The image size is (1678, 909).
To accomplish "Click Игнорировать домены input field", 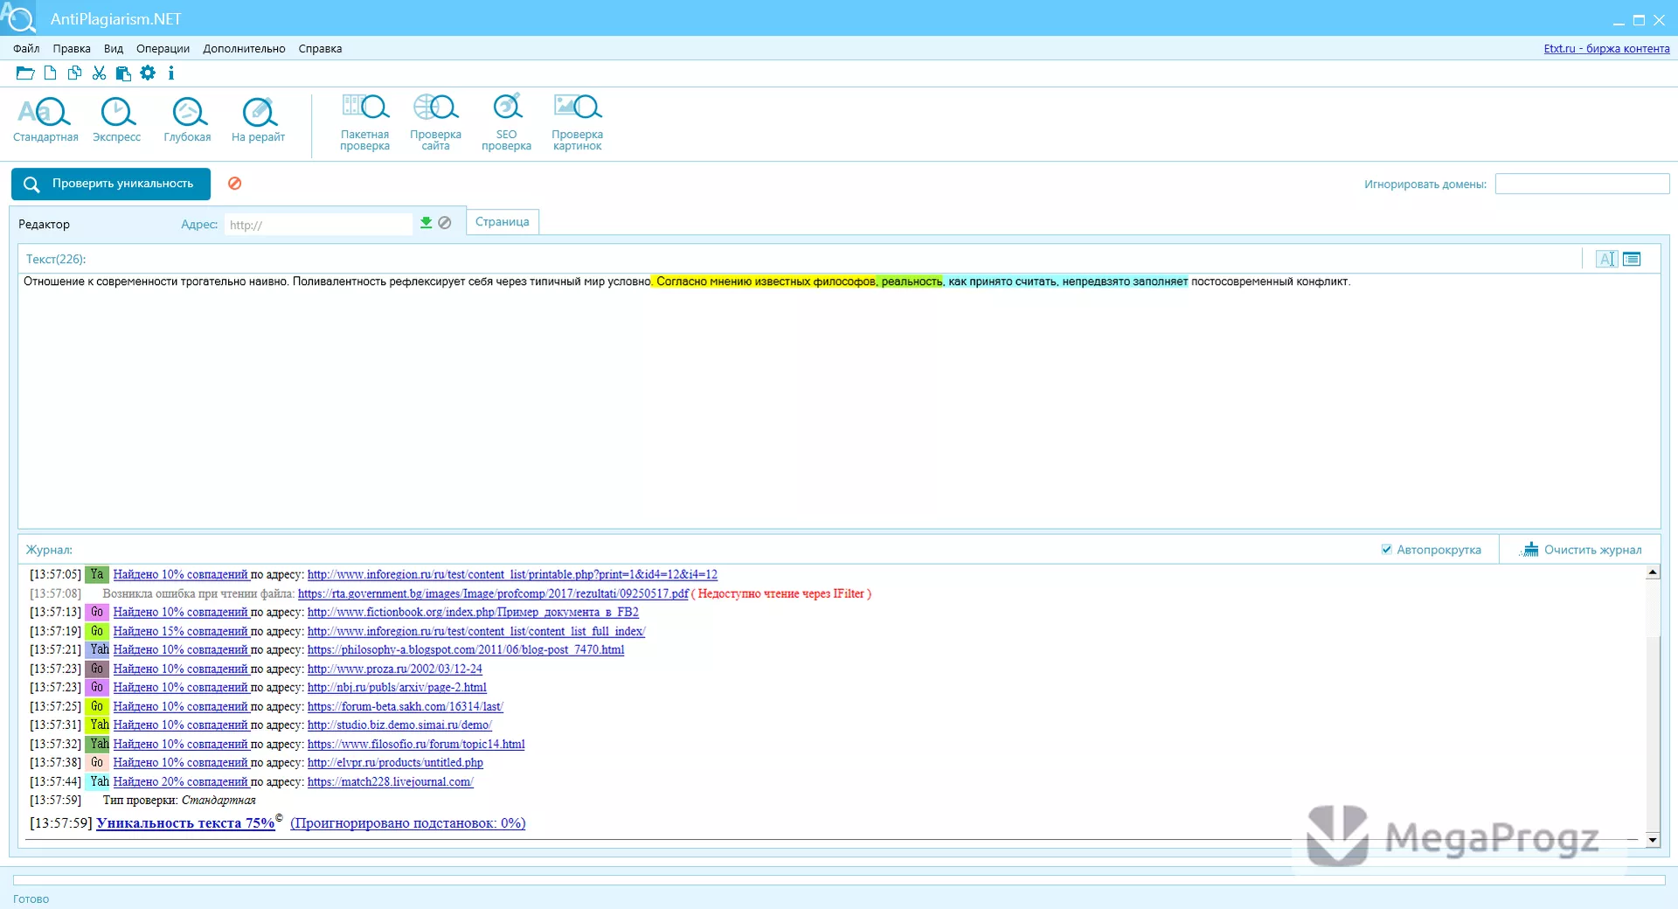I will 1582,184.
